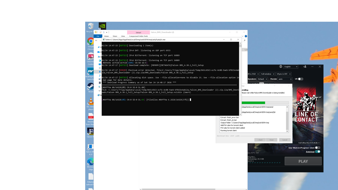Open the File tab in Explorer
338x190 pixels.
tap(98, 36)
